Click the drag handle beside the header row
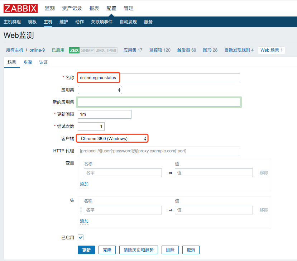This screenshot has width=297, height=261. coord(81,210)
